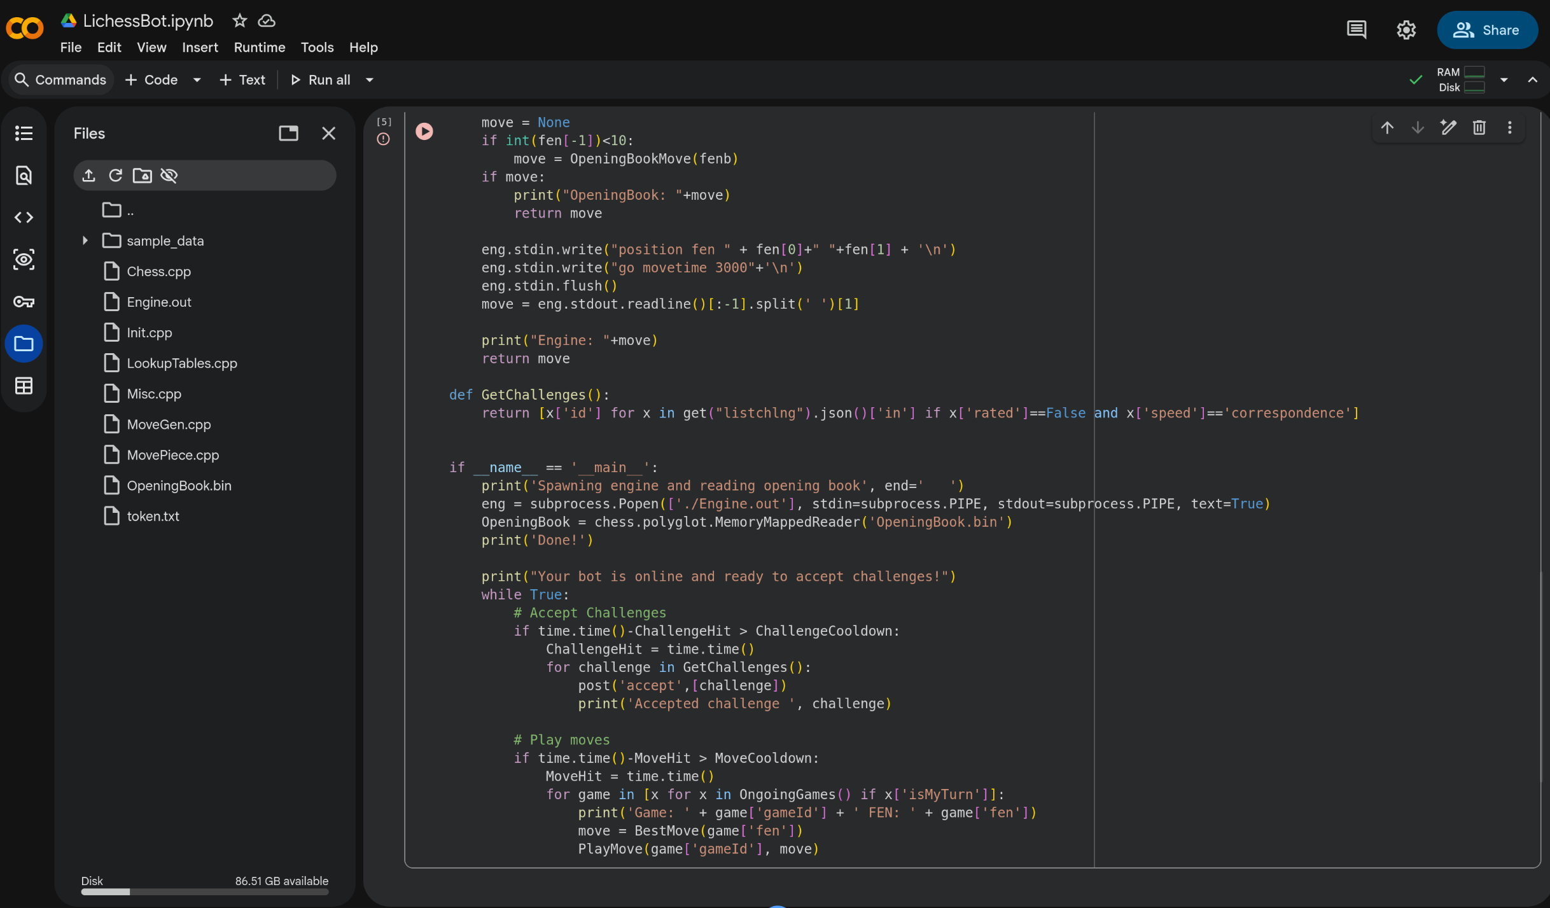Image resolution: width=1550 pixels, height=908 pixels.
Task: Open the secrets key panel
Action: [24, 302]
